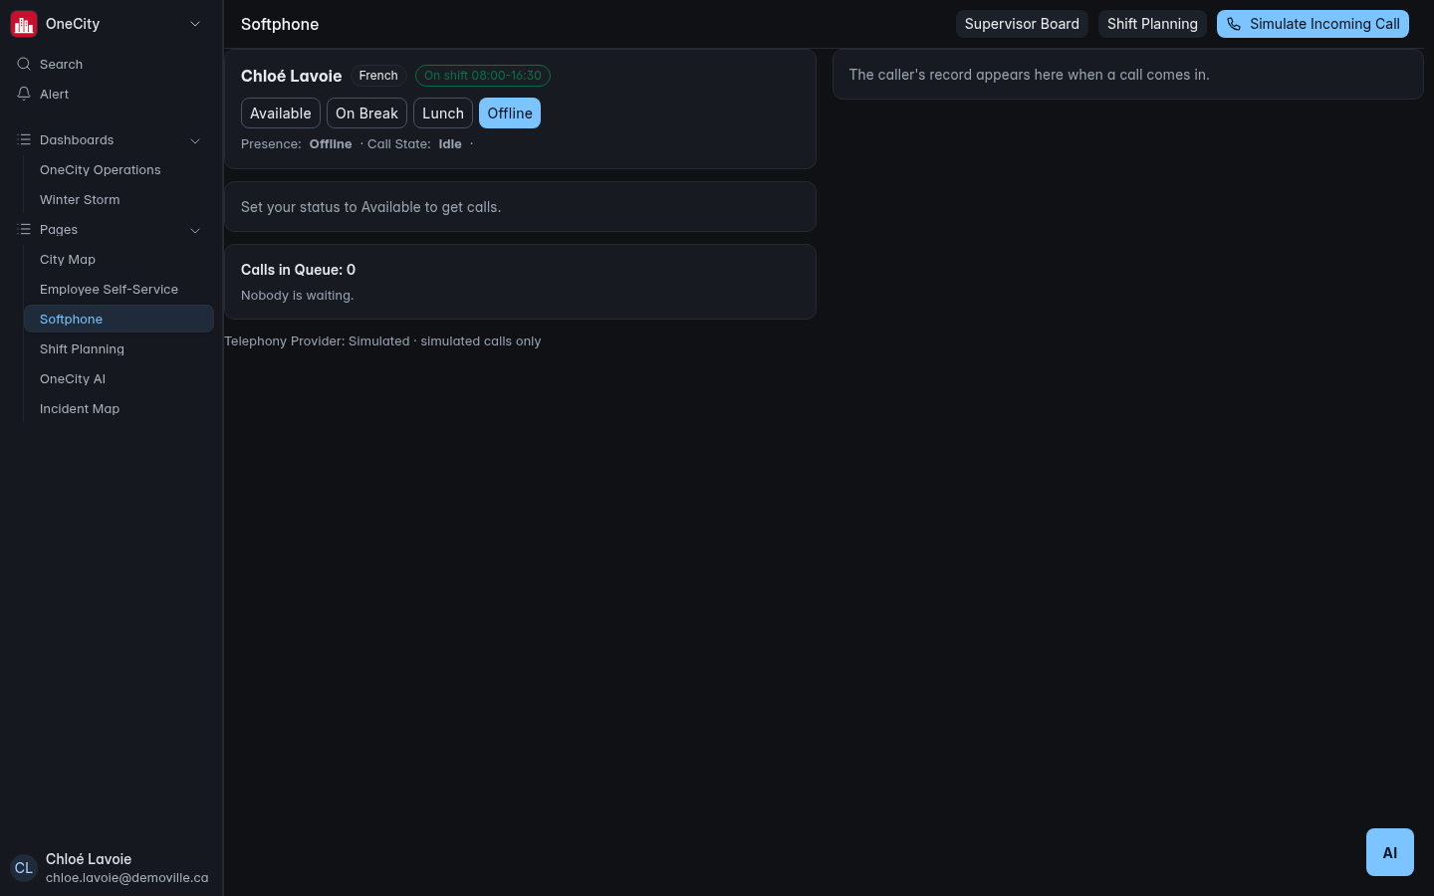Viewport: 1434px width, 896px height.
Task: Open the Incident Map page
Action: 119,409
